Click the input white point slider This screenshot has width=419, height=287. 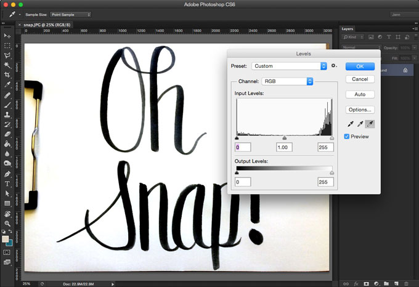pos(332,138)
